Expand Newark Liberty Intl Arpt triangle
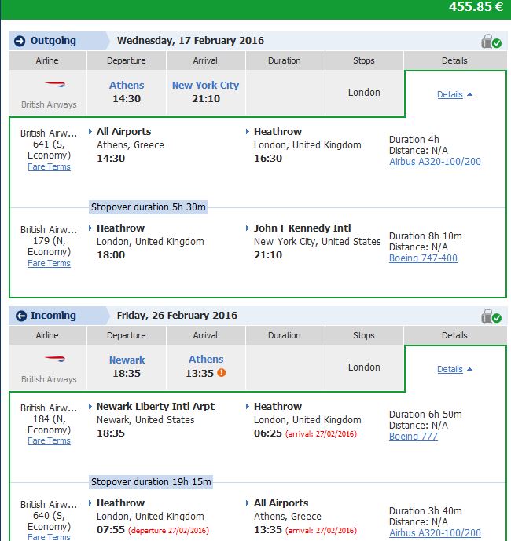The height and width of the screenshot is (541, 511). [90, 407]
